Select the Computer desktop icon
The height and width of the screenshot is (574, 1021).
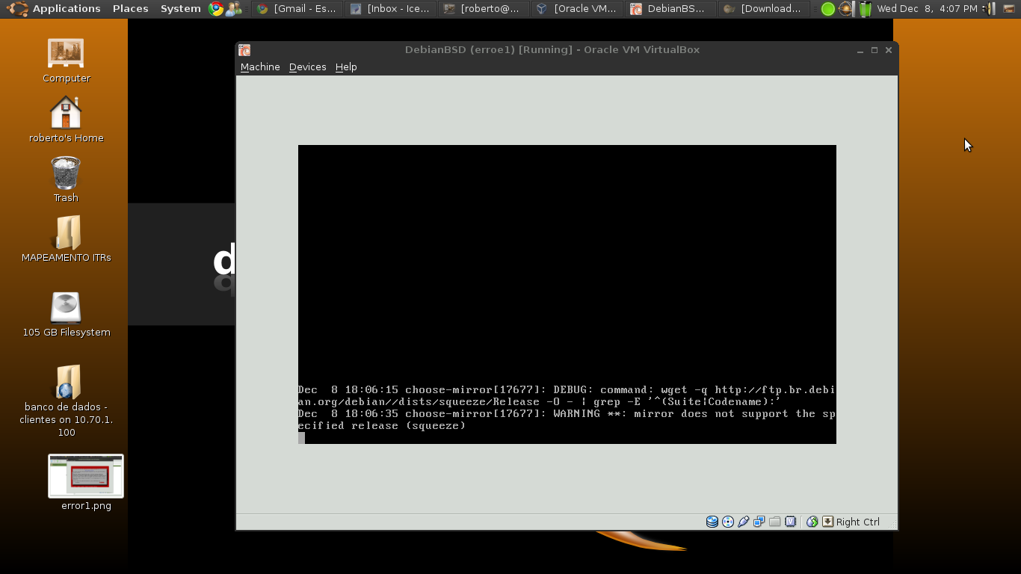click(66, 61)
